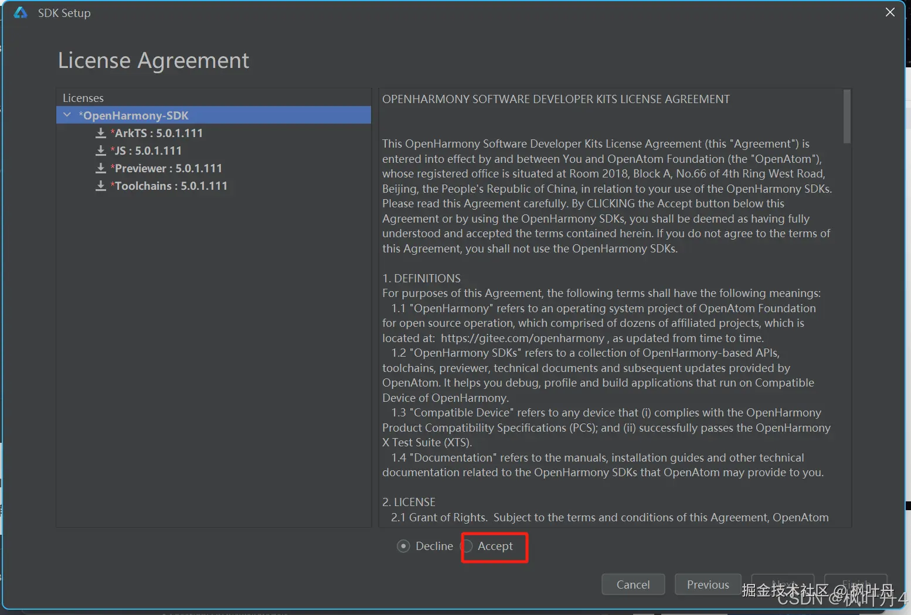Select ArkTS : 5.0.1.111 entry

157,133
